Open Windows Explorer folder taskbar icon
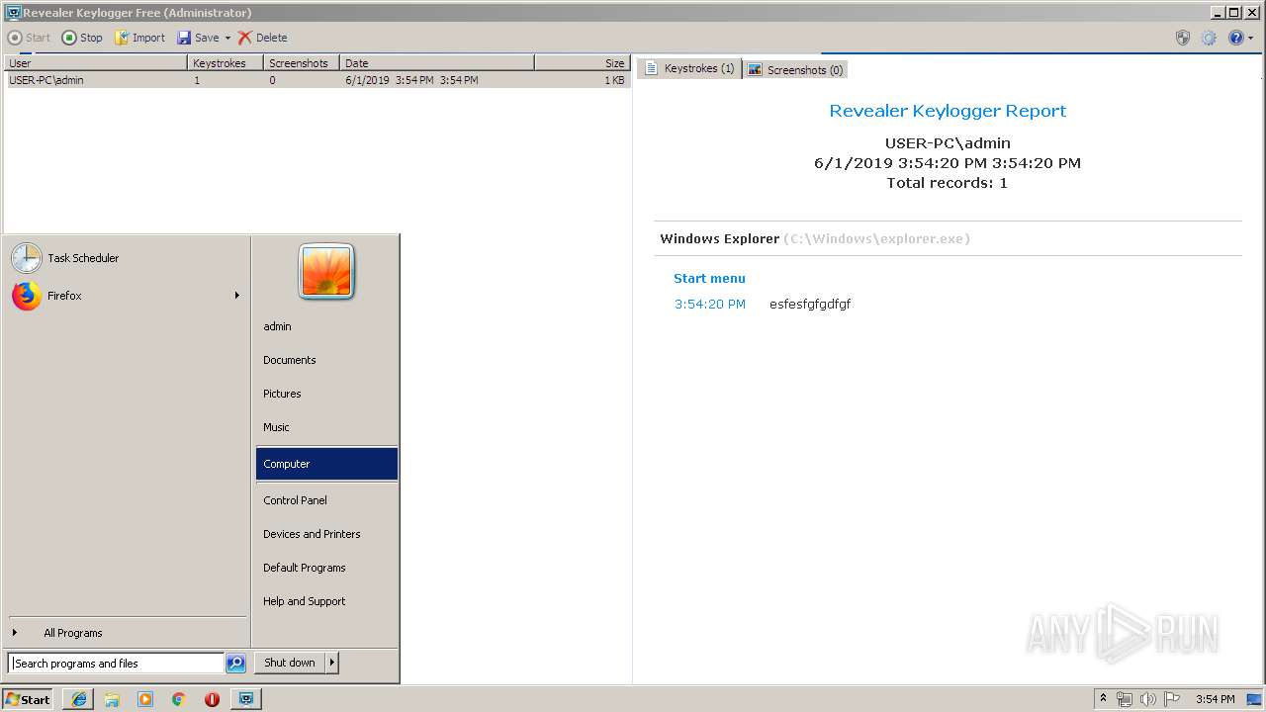Viewport: 1266px width, 712px height. point(112,699)
